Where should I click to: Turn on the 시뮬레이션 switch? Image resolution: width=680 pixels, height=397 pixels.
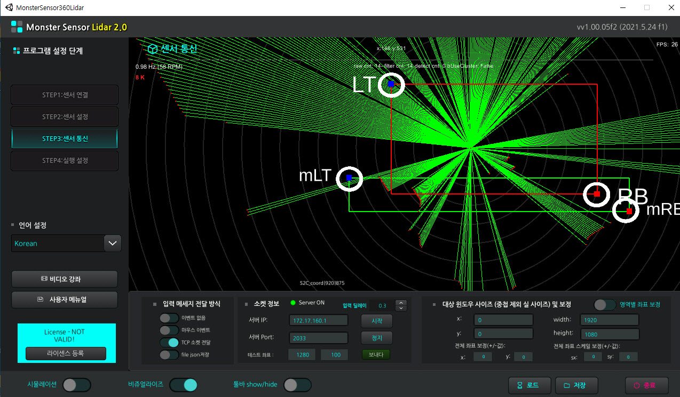77,385
